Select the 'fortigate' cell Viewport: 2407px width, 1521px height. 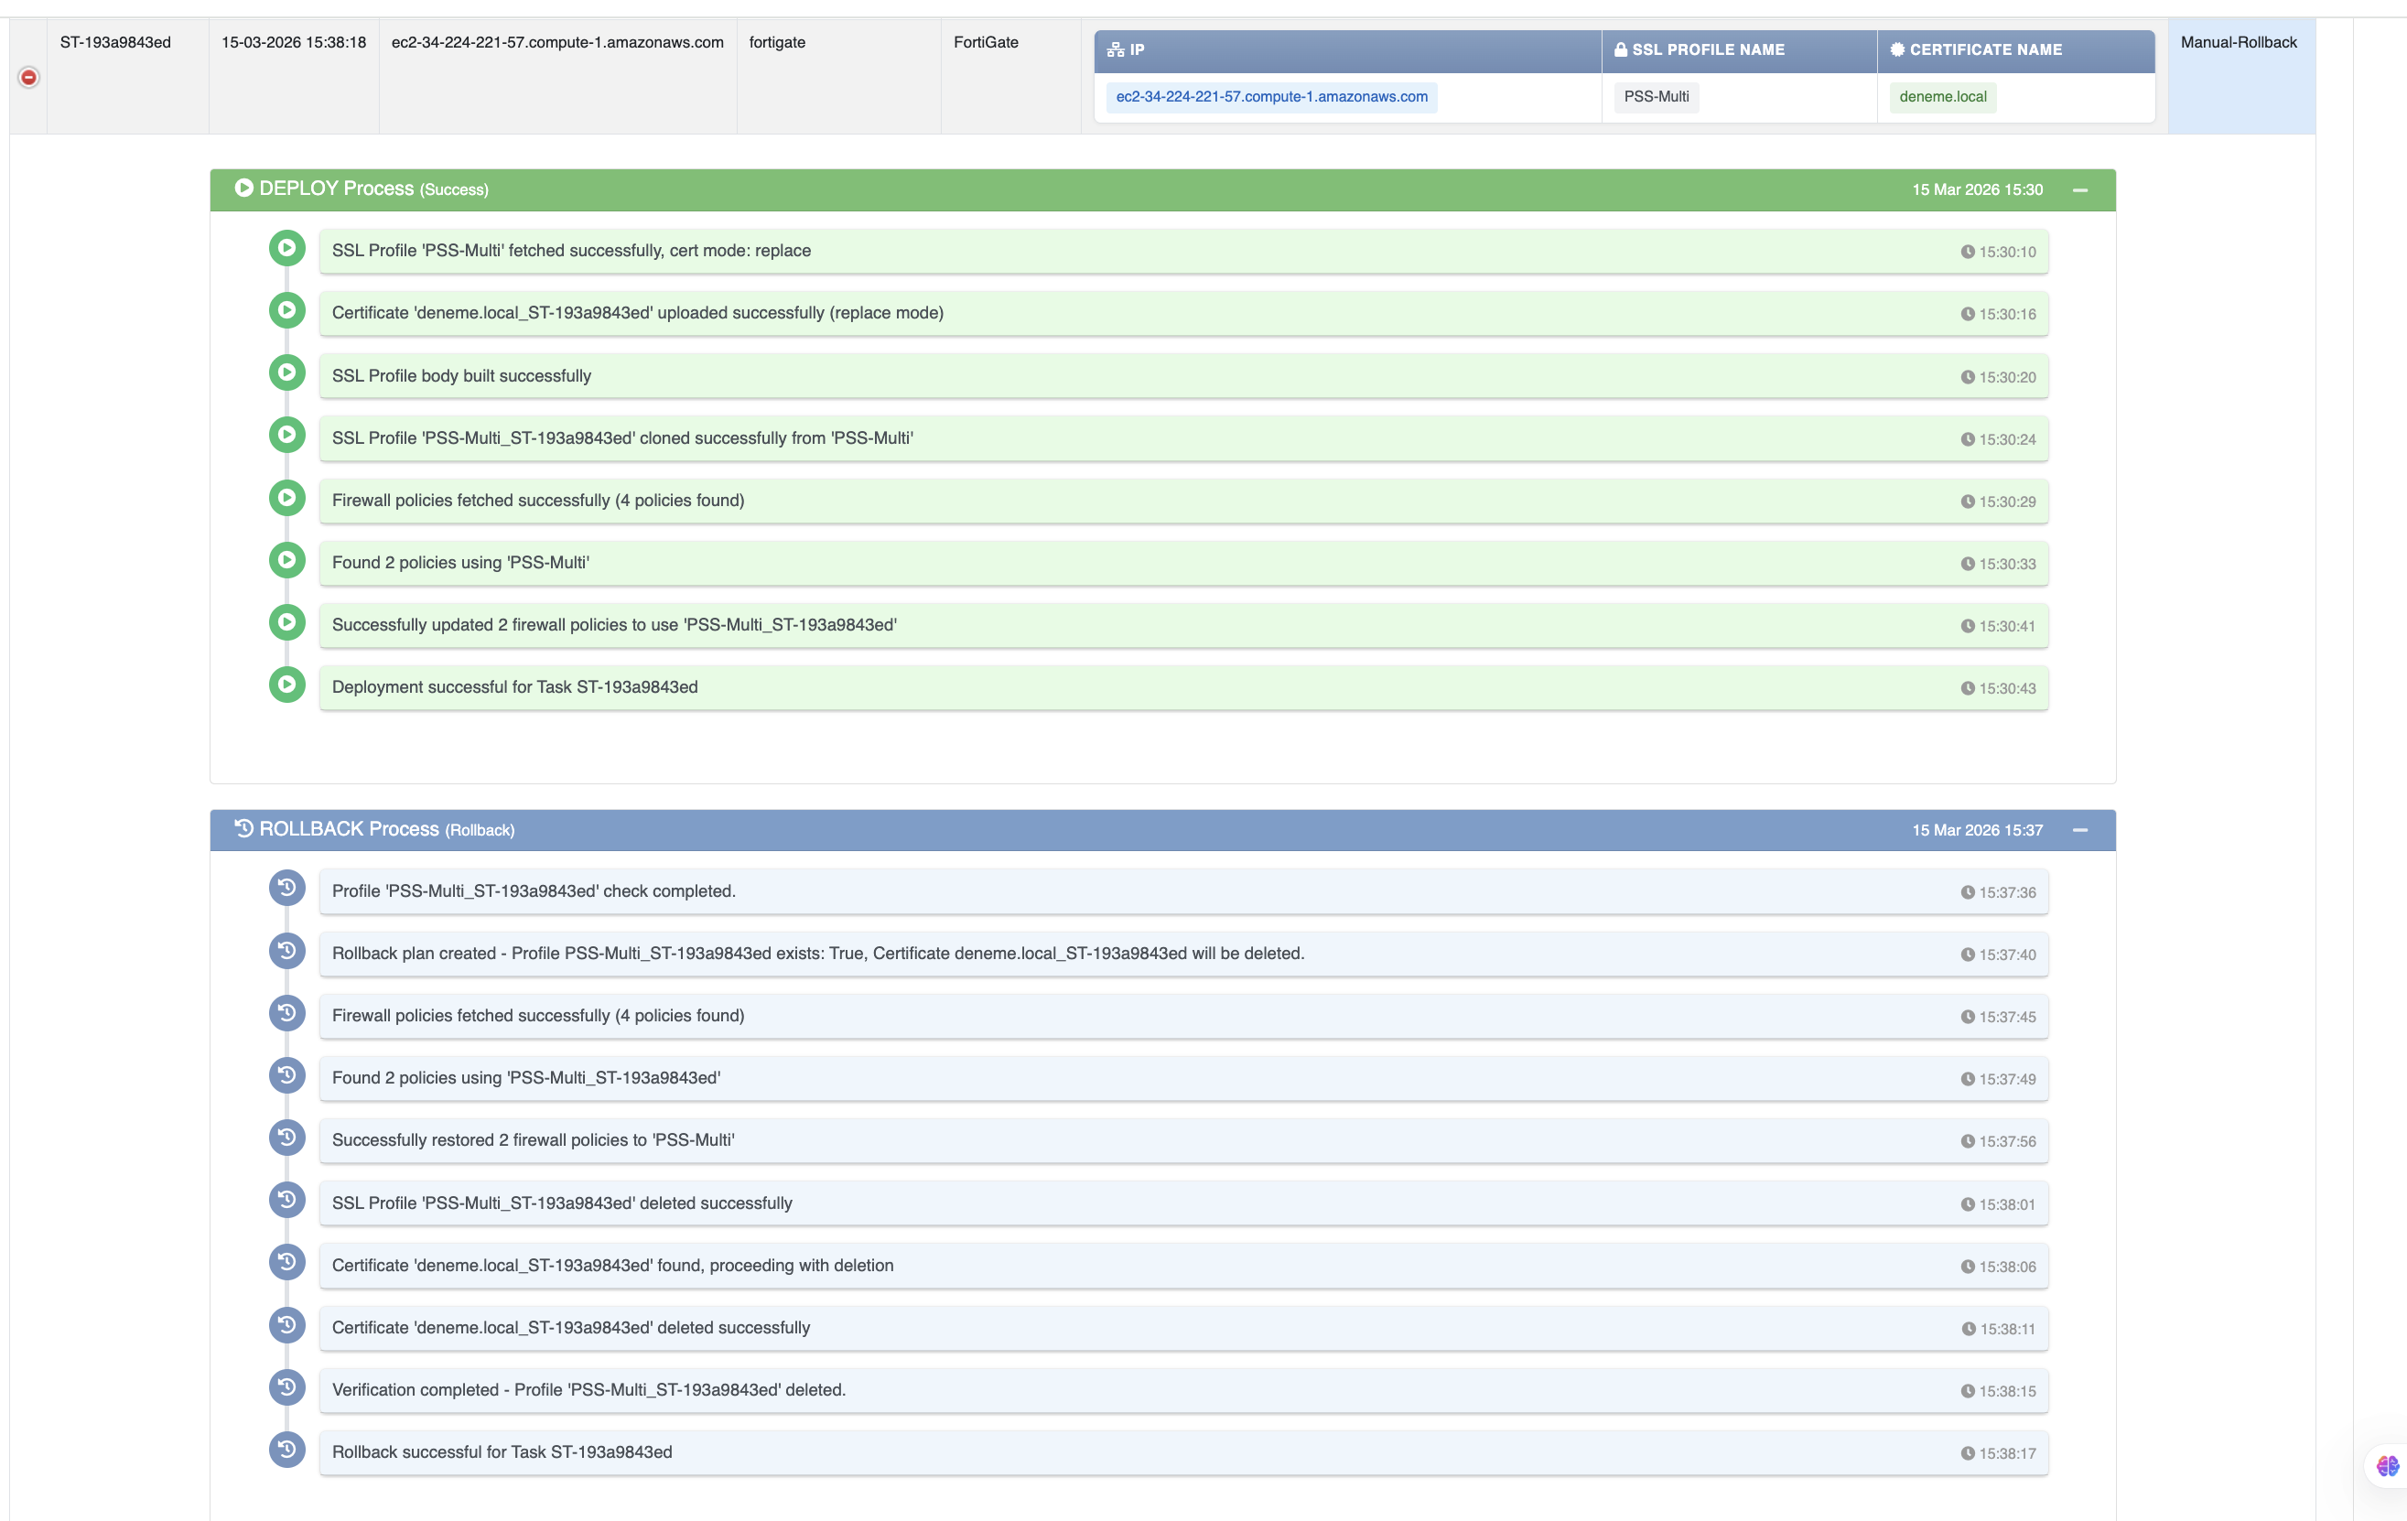pos(838,76)
